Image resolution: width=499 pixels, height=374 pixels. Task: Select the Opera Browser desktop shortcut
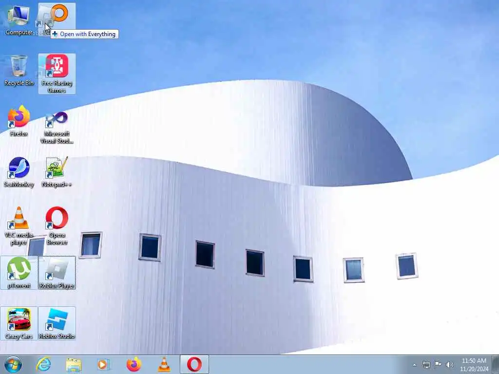coord(57,226)
